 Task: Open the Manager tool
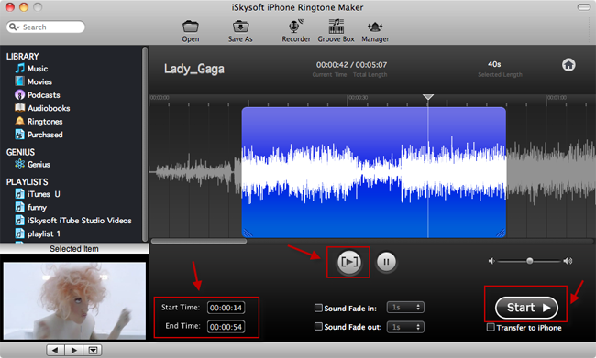375,31
